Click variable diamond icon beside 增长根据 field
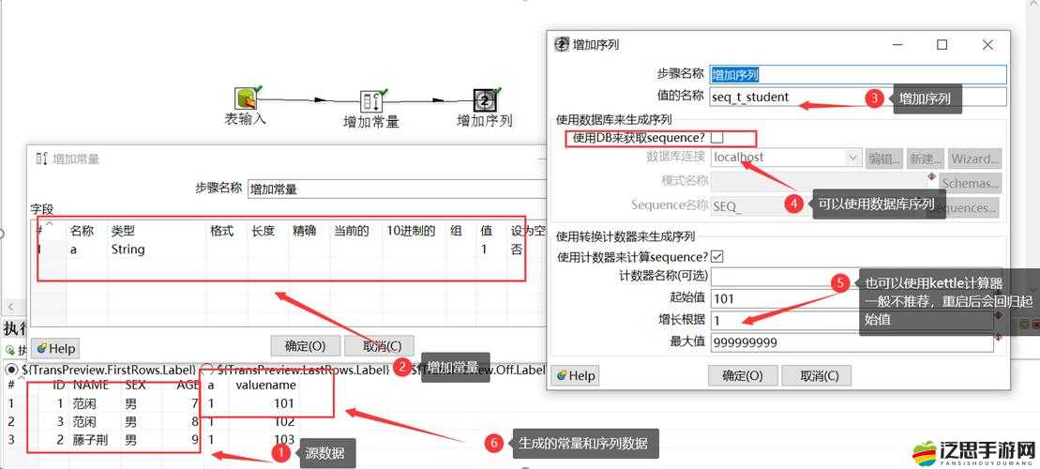This screenshot has width=1040, height=469. 998,316
